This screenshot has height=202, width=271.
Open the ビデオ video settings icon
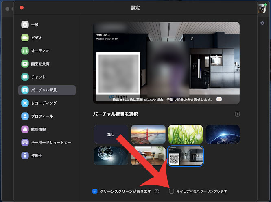tap(25, 38)
